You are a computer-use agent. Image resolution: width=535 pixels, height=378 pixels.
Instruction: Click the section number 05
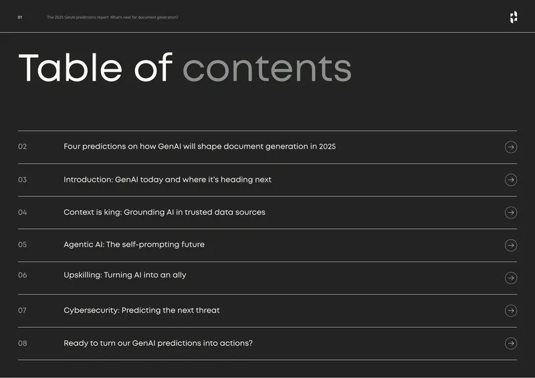pos(22,244)
